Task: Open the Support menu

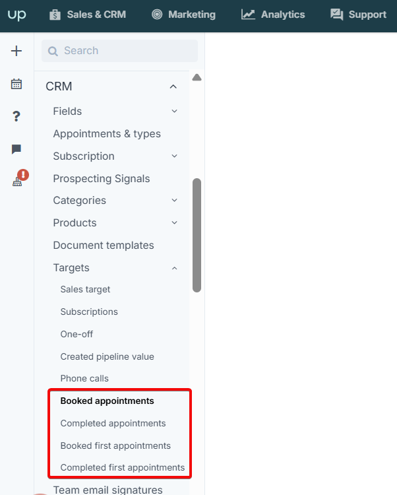Action: coord(358,15)
